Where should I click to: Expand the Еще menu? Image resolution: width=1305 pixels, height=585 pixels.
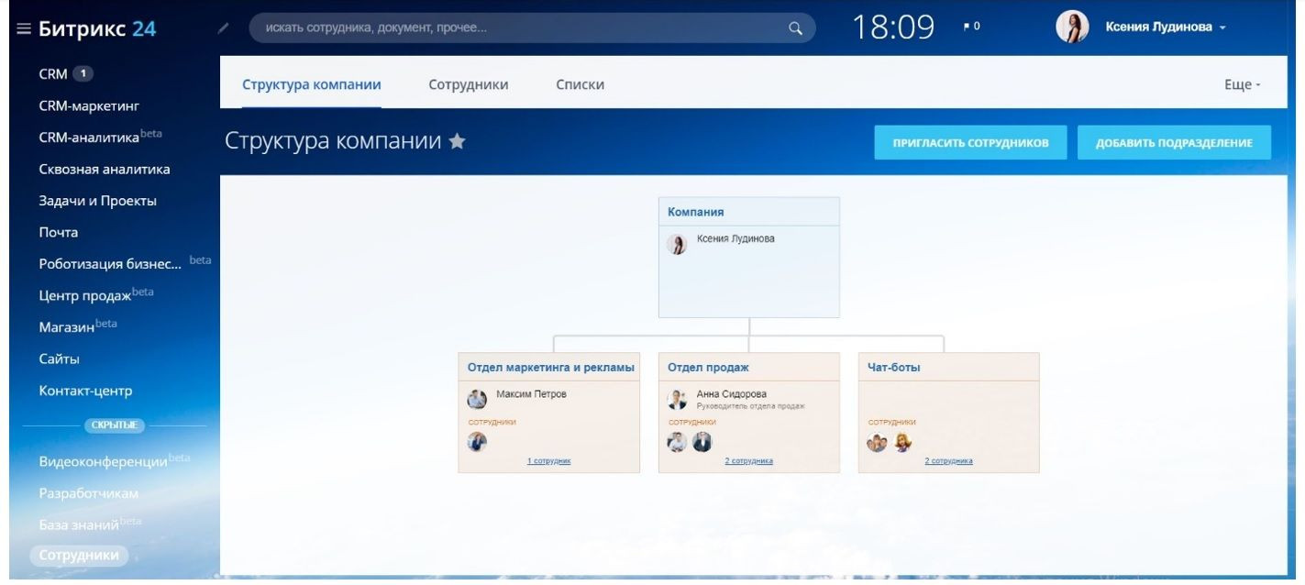coord(1243,84)
